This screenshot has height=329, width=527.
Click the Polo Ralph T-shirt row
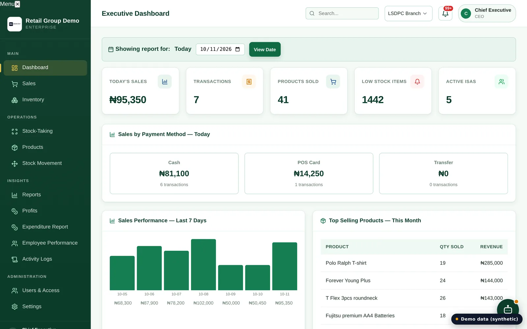coord(414,263)
